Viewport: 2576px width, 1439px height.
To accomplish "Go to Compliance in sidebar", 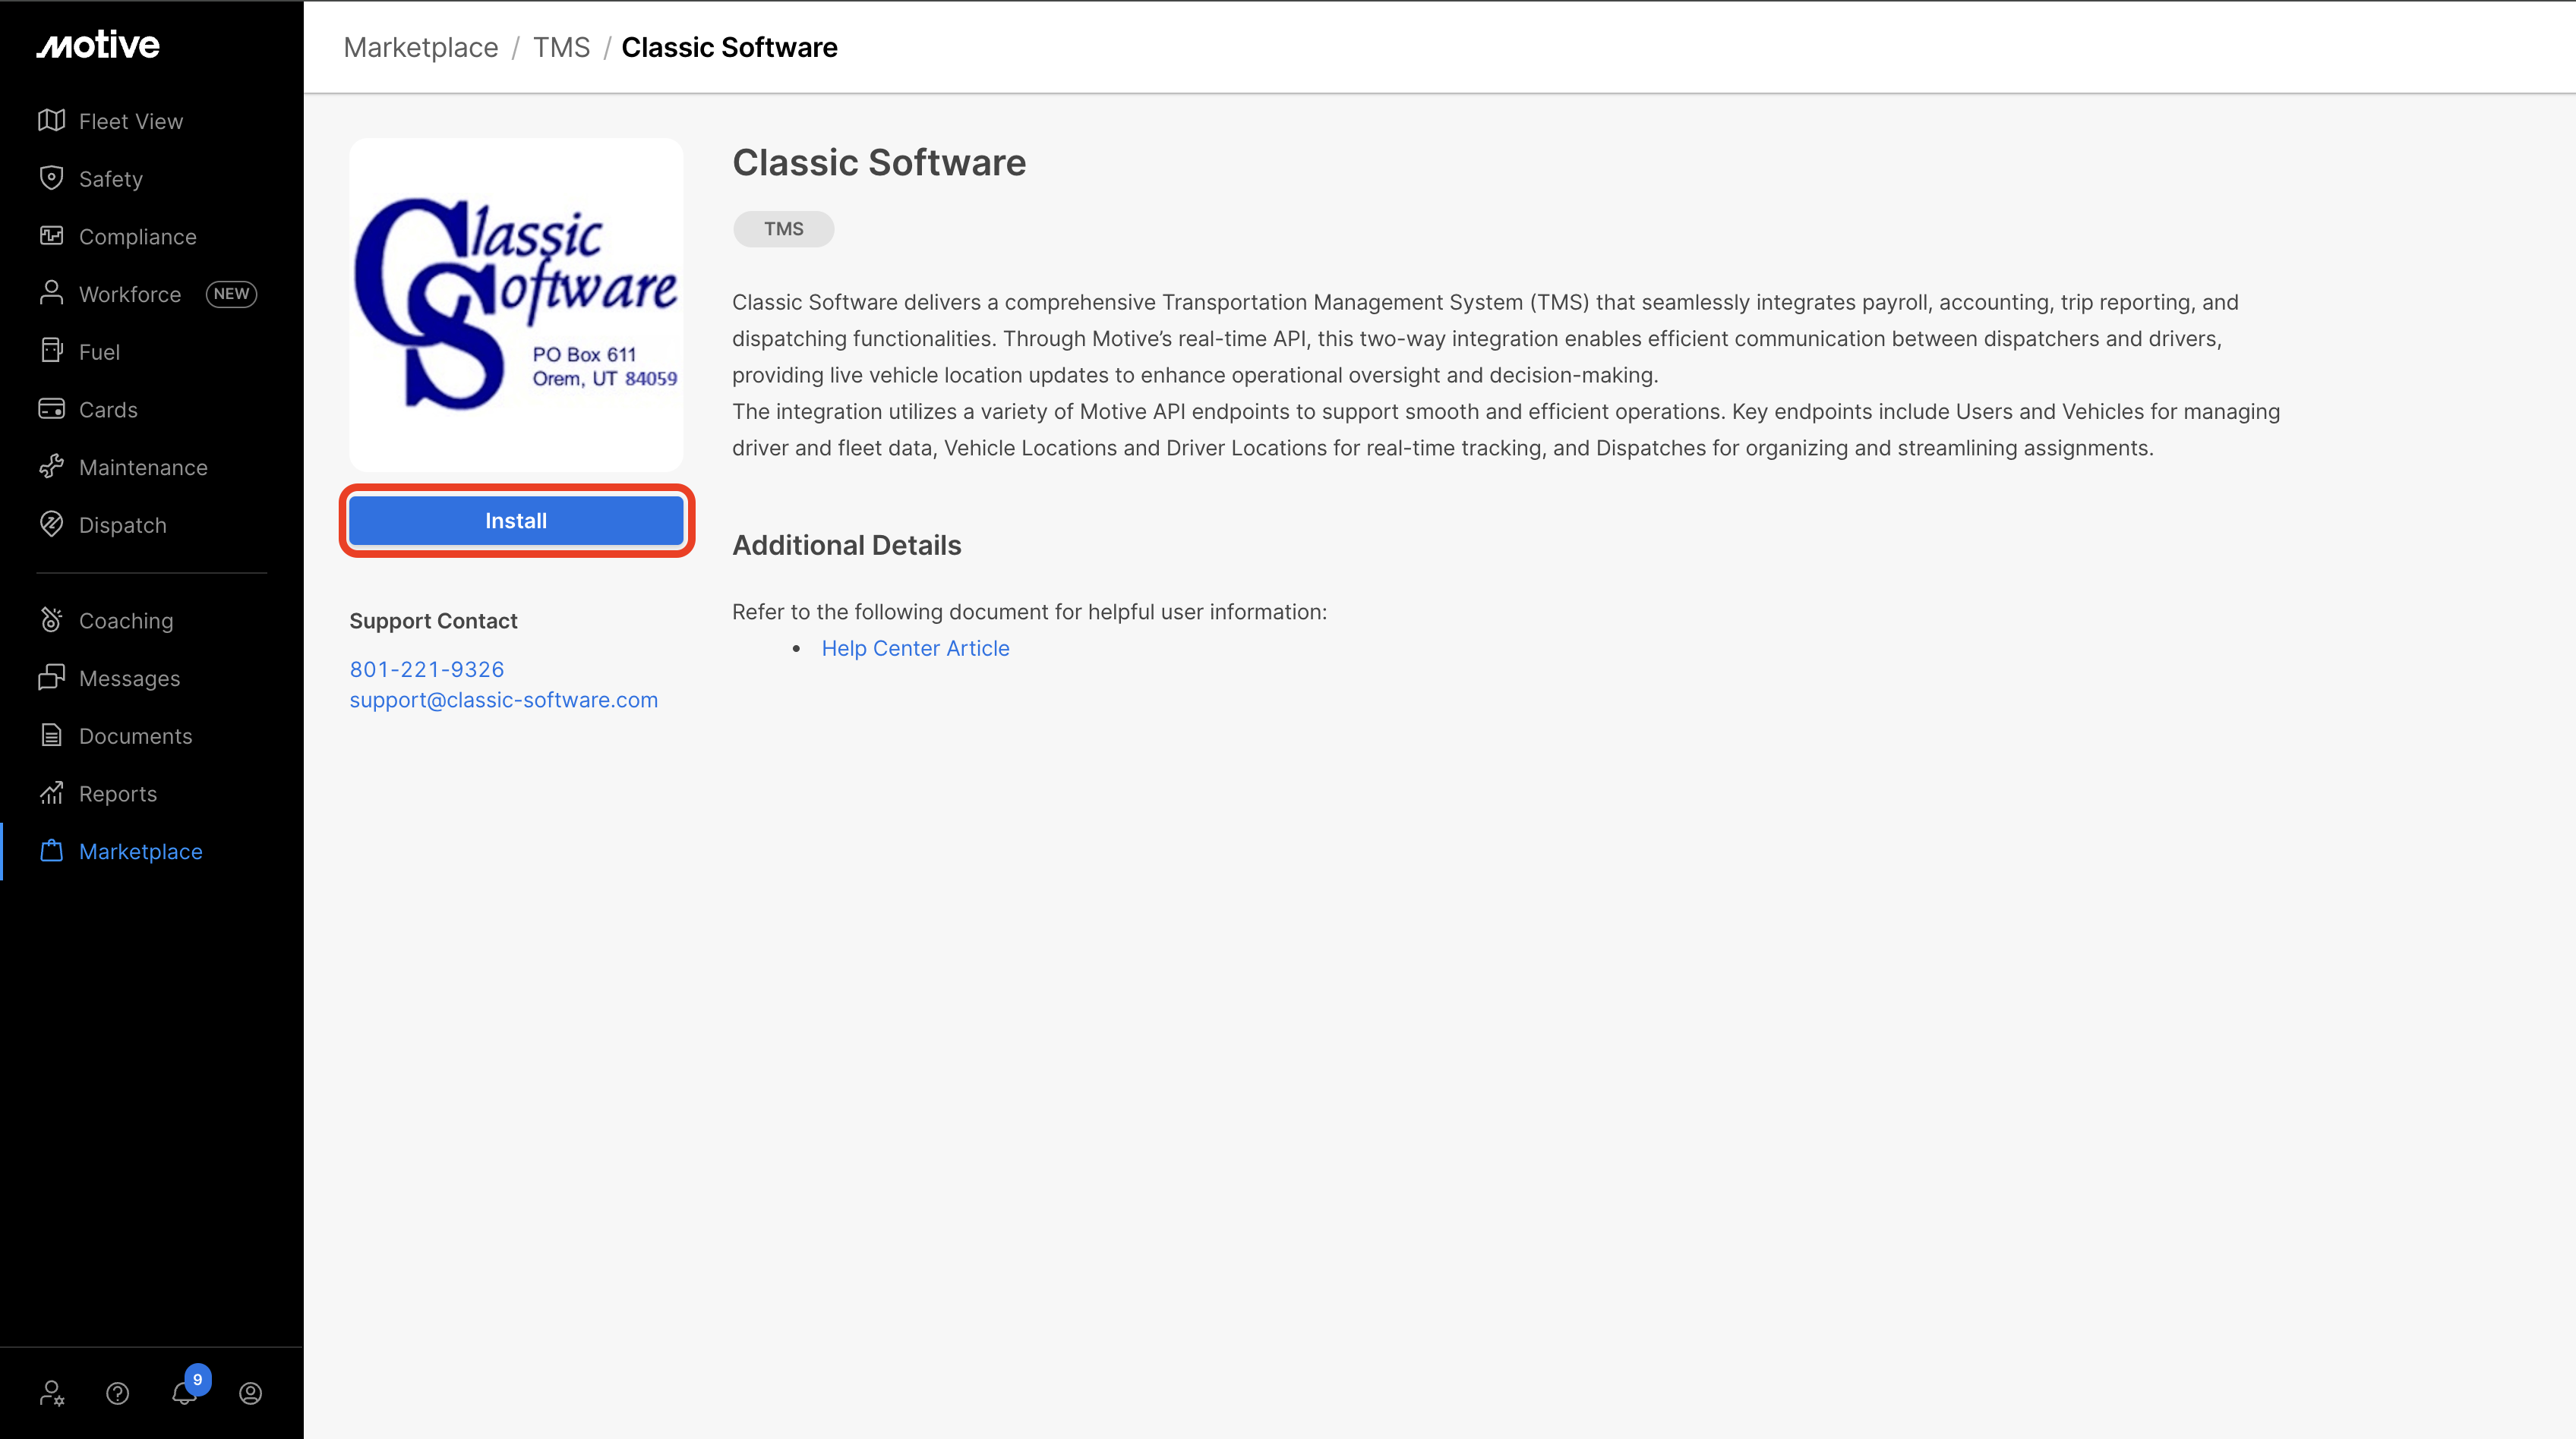I will tap(138, 237).
